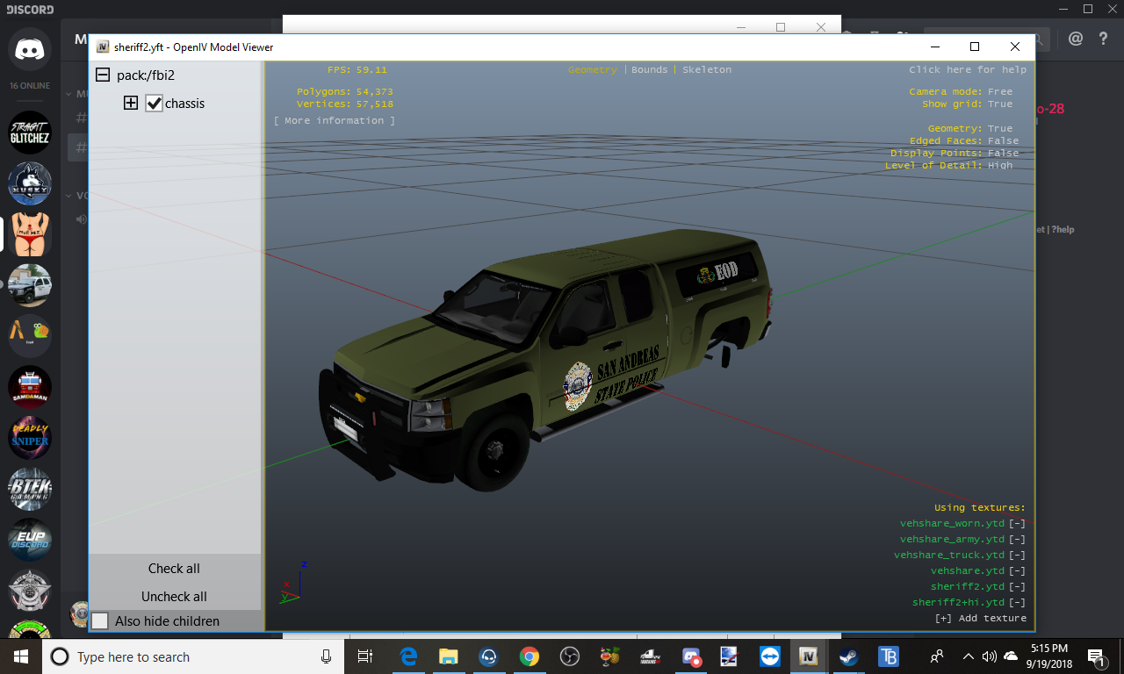Screen dimensions: 1124x674
Task: Switch to the Bounds view tab
Action: coord(650,69)
